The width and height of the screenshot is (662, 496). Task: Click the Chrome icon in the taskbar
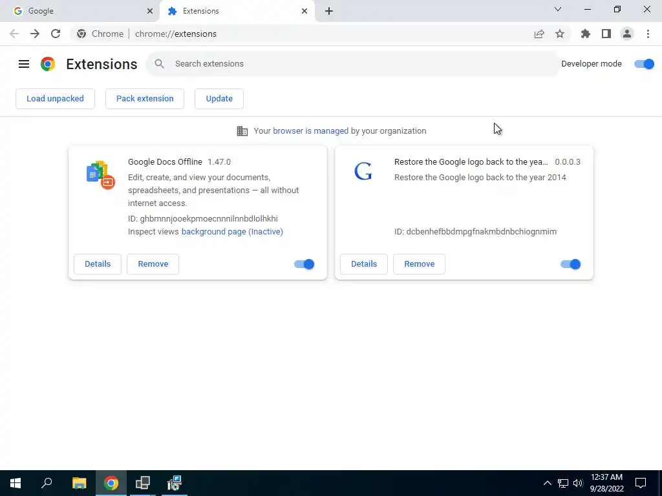tap(111, 483)
